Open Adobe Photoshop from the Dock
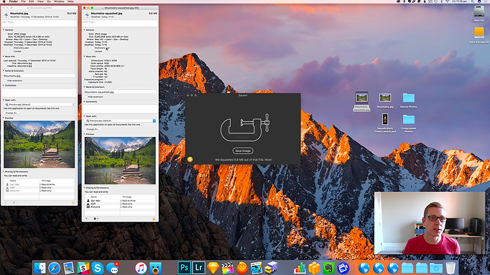 pos(184,268)
